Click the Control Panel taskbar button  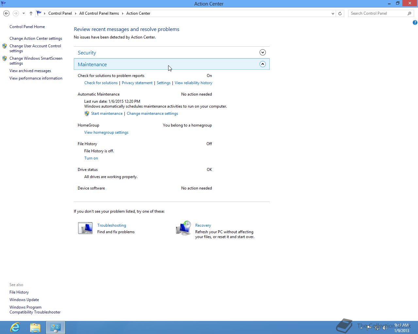coord(56,327)
